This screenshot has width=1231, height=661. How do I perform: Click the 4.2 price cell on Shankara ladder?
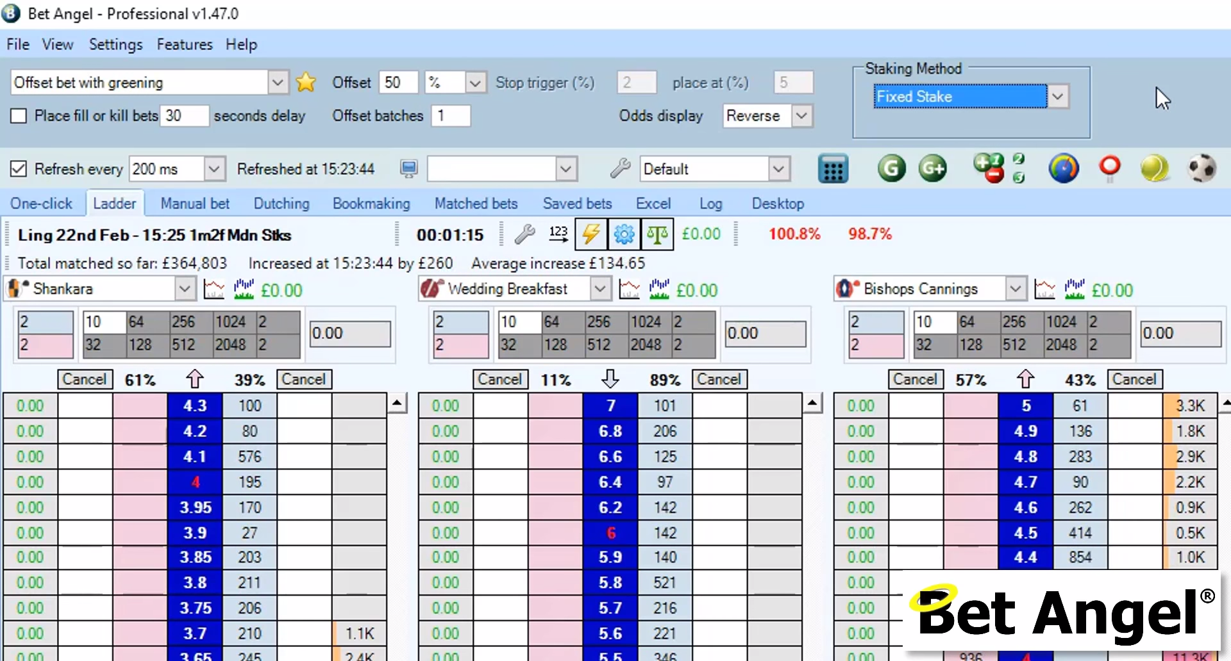click(x=195, y=431)
